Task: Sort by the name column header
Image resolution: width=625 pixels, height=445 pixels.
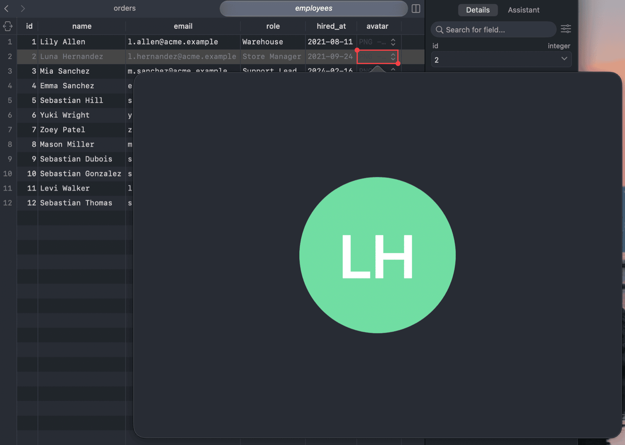Action: coord(82,26)
